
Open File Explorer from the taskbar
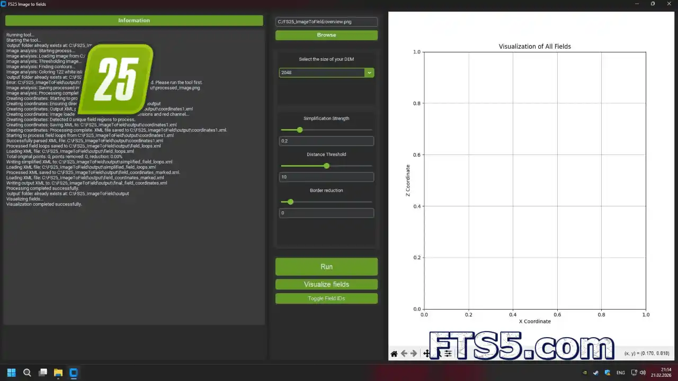(x=58, y=373)
